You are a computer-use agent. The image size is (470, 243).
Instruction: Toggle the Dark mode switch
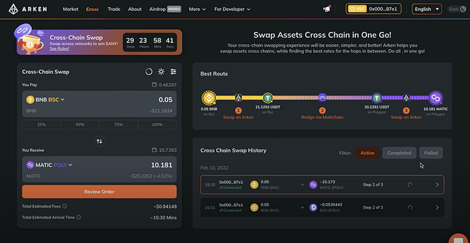pos(457,9)
